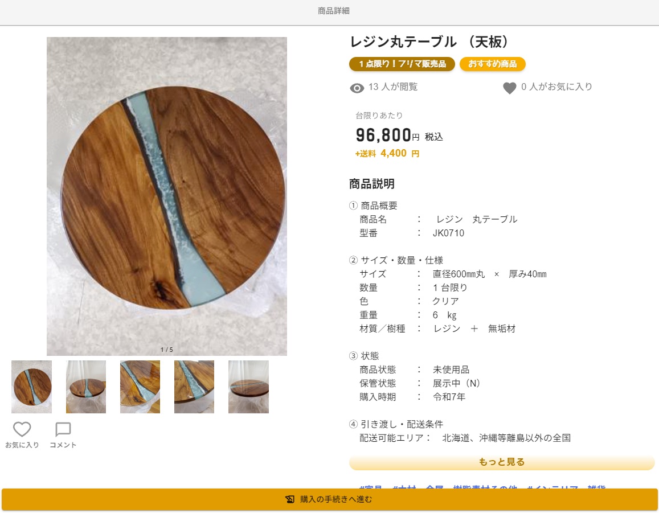Select the fourth resin river thumbnail
This screenshot has height=513, width=659.
tap(194, 387)
